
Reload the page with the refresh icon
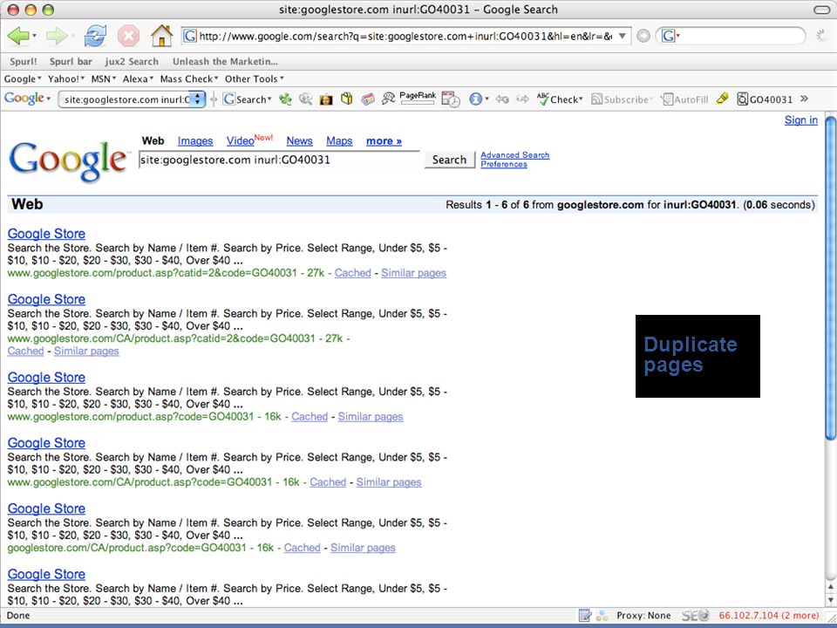[x=94, y=37]
